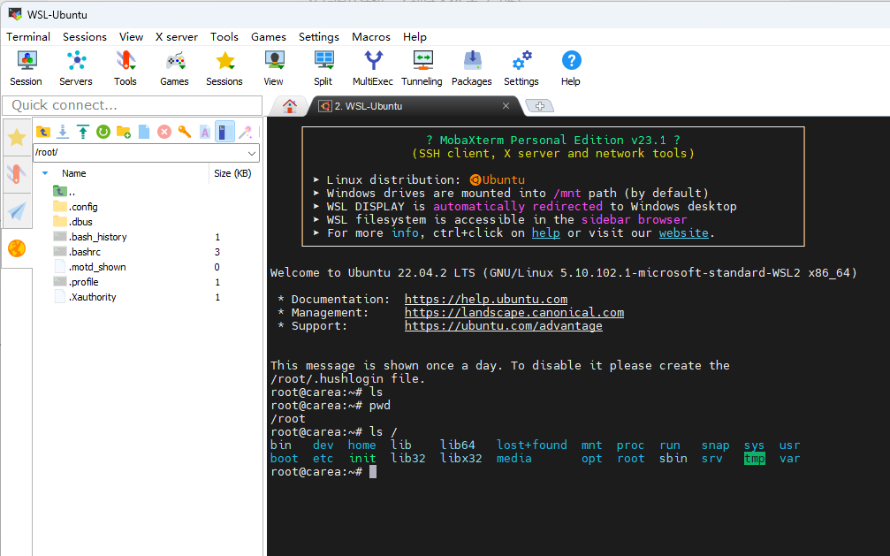Toggle the 'follow terminal folder' magic wand

pyautogui.click(x=245, y=131)
